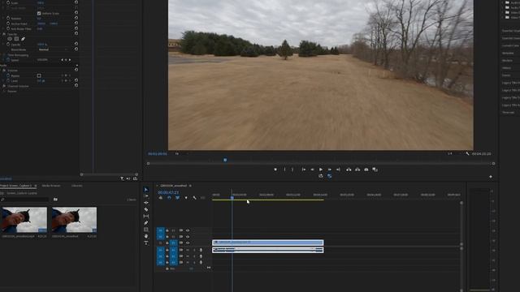520x292 pixels.
Task: Toggle track lock on V1
Action: [167, 243]
